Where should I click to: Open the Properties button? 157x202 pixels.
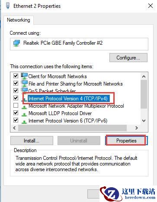point(126,141)
